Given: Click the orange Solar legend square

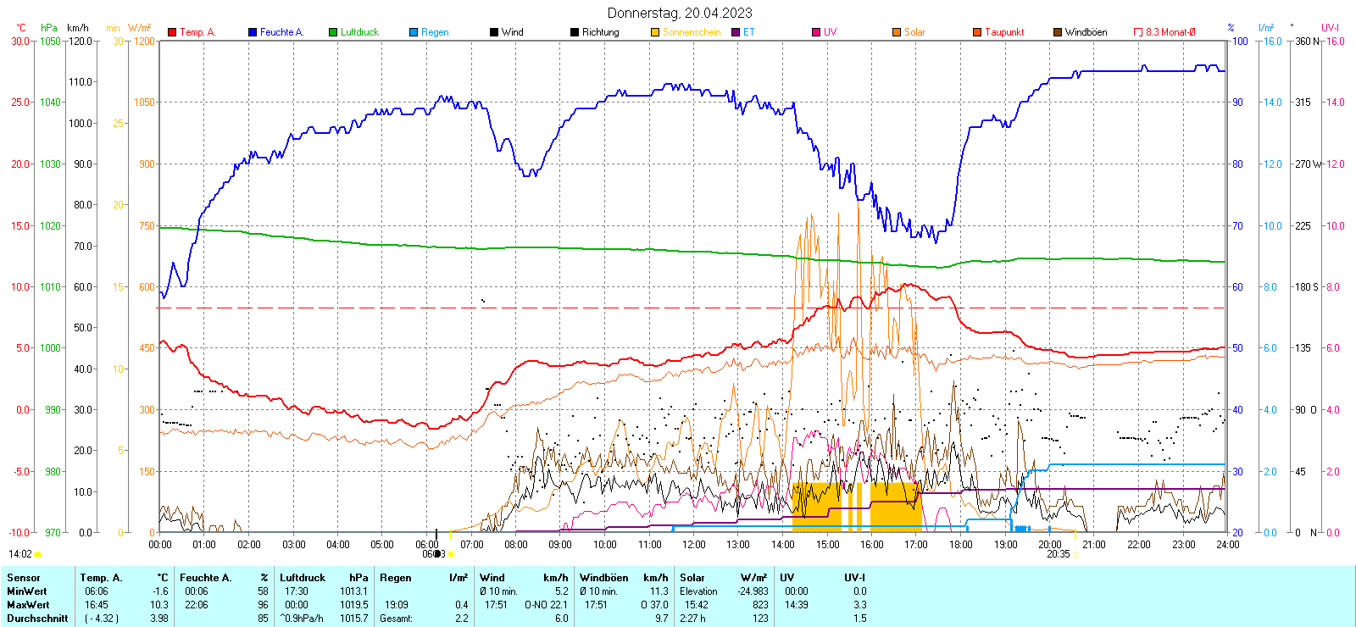Looking at the screenshot, I should [x=897, y=32].
